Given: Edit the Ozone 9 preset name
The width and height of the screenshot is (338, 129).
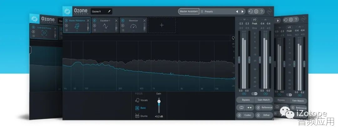Looking at the screenshot, I should (109, 12).
